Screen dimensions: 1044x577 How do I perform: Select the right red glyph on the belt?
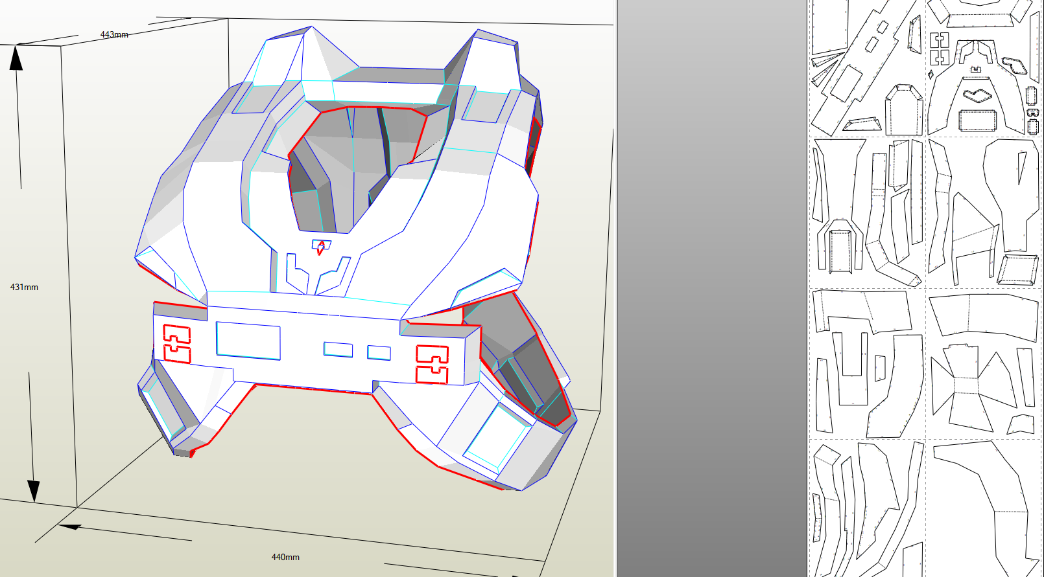click(x=432, y=365)
